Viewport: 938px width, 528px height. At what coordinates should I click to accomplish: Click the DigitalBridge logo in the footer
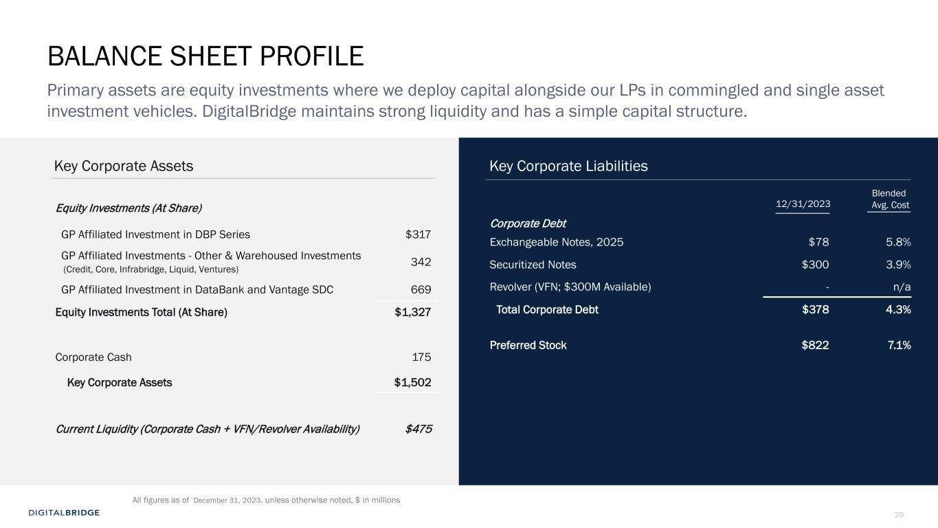(64, 513)
